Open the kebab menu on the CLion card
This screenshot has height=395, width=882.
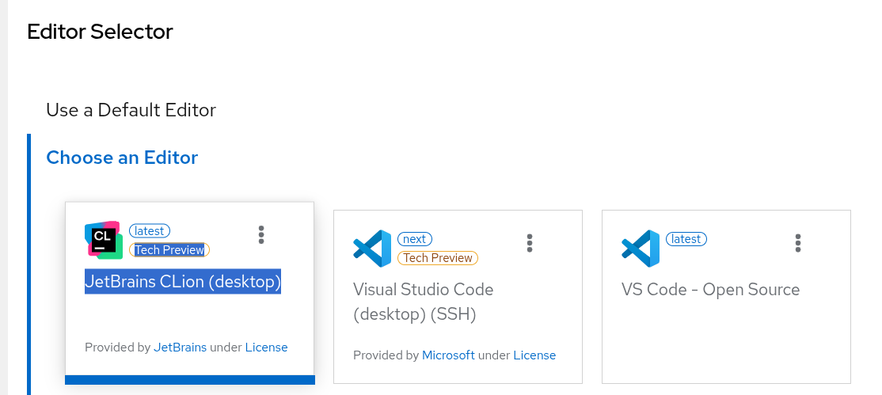pyautogui.click(x=261, y=234)
